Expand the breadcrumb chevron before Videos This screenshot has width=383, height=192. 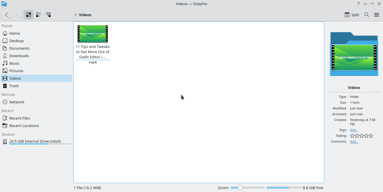coord(75,15)
